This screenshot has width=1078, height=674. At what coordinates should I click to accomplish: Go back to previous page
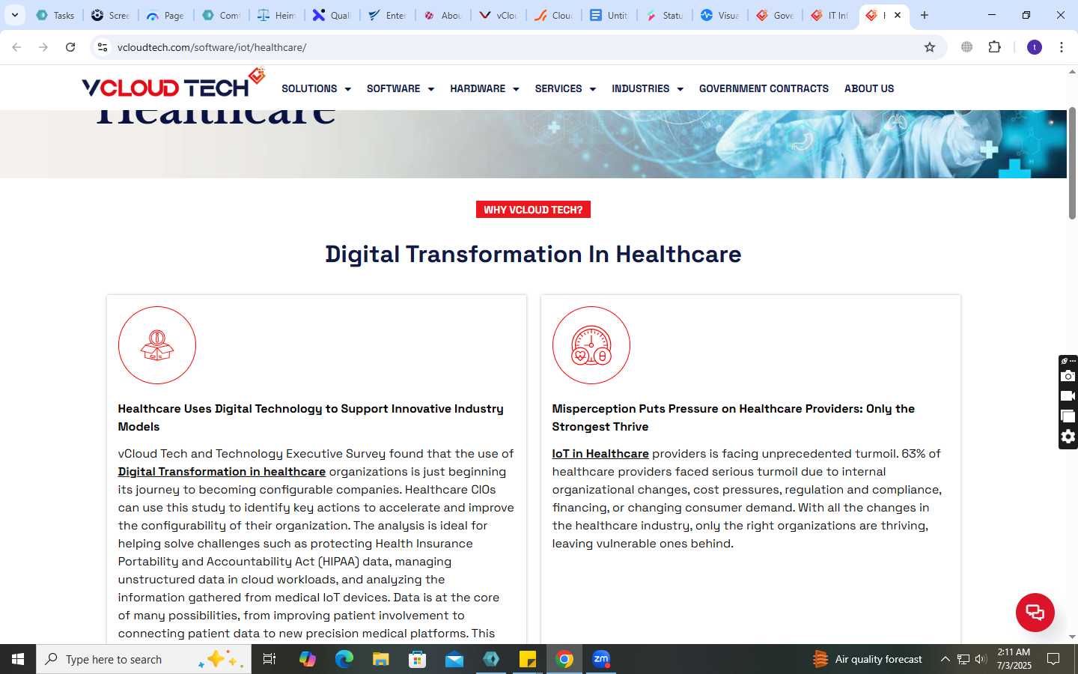pos(16,47)
